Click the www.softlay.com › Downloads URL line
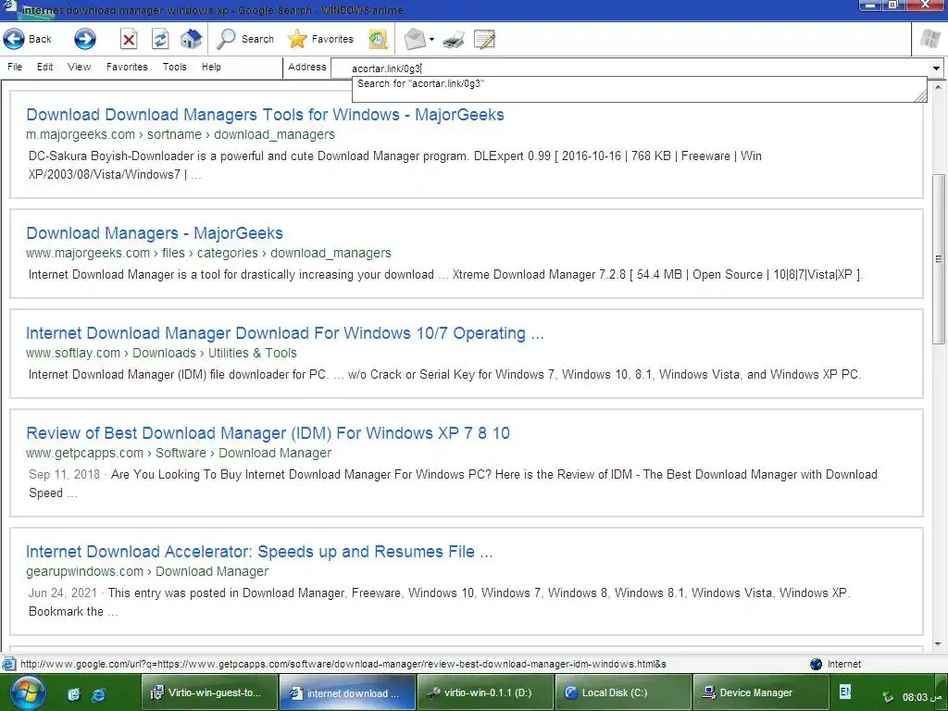This screenshot has height=711, width=948. coord(161,353)
